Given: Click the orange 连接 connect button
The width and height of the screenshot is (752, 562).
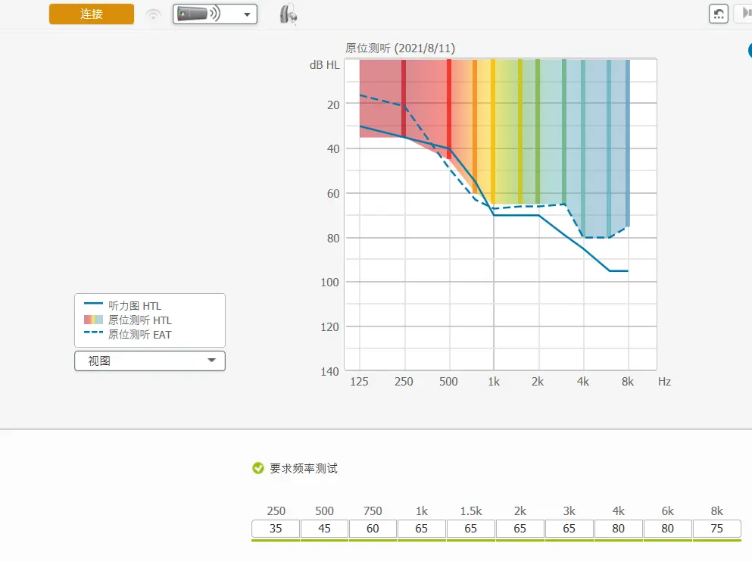Looking at the screenshot, I should point(92,14).
